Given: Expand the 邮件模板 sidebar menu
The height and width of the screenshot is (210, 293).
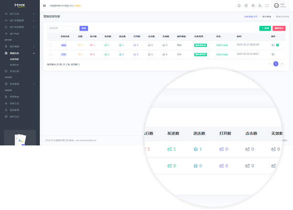Looking at the screenshot, I should point(20,47).
